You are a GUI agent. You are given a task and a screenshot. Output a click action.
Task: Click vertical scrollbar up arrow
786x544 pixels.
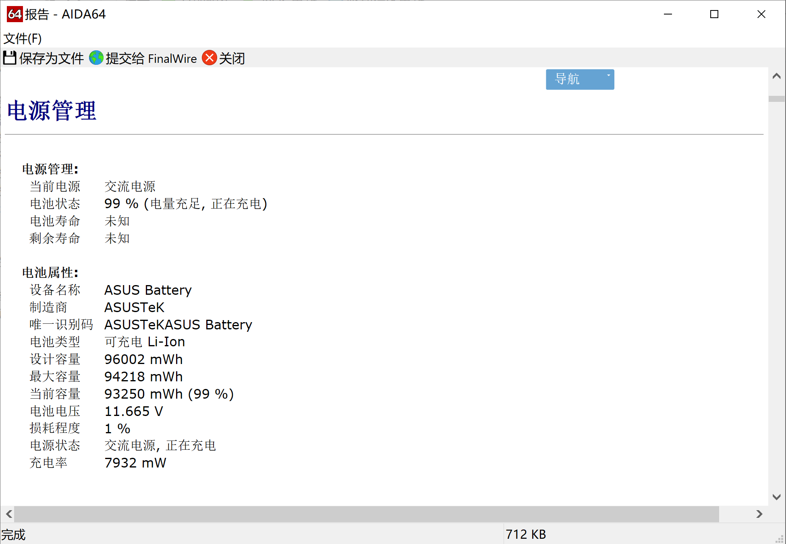pyautogui.click(x=777, y=76)
